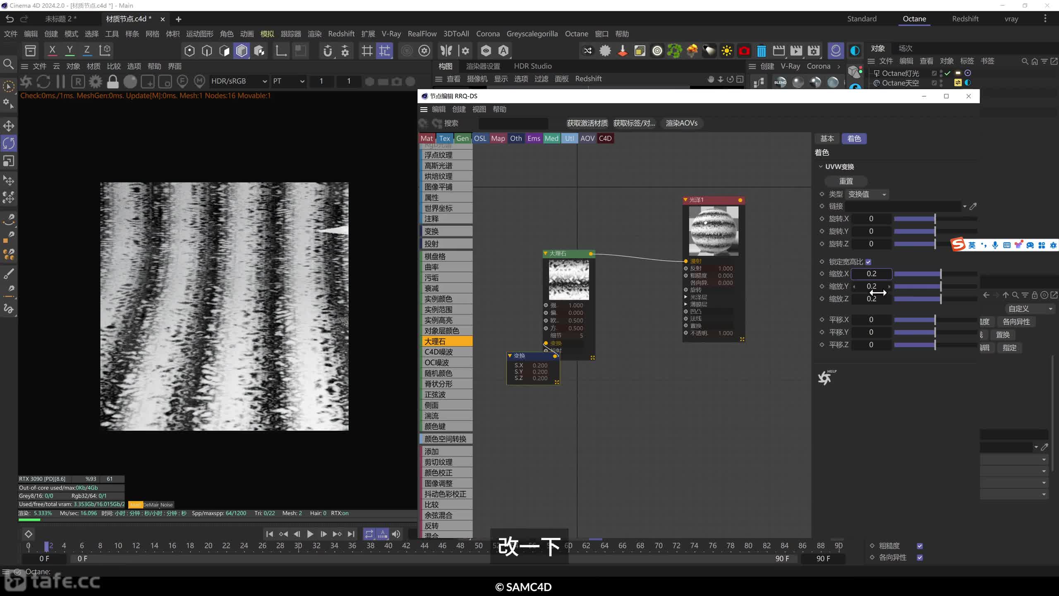Select the Tex node category tab
This screenshot has height=596, width=1059.
click(445, 138)
